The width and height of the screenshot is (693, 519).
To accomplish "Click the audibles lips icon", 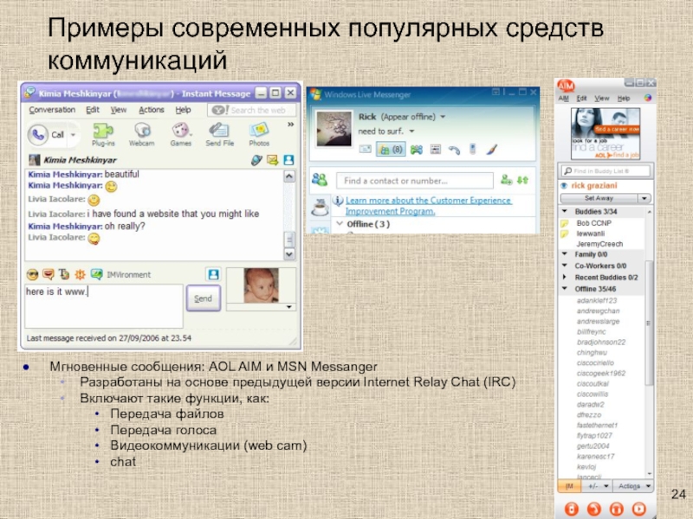I will (49, 274).
